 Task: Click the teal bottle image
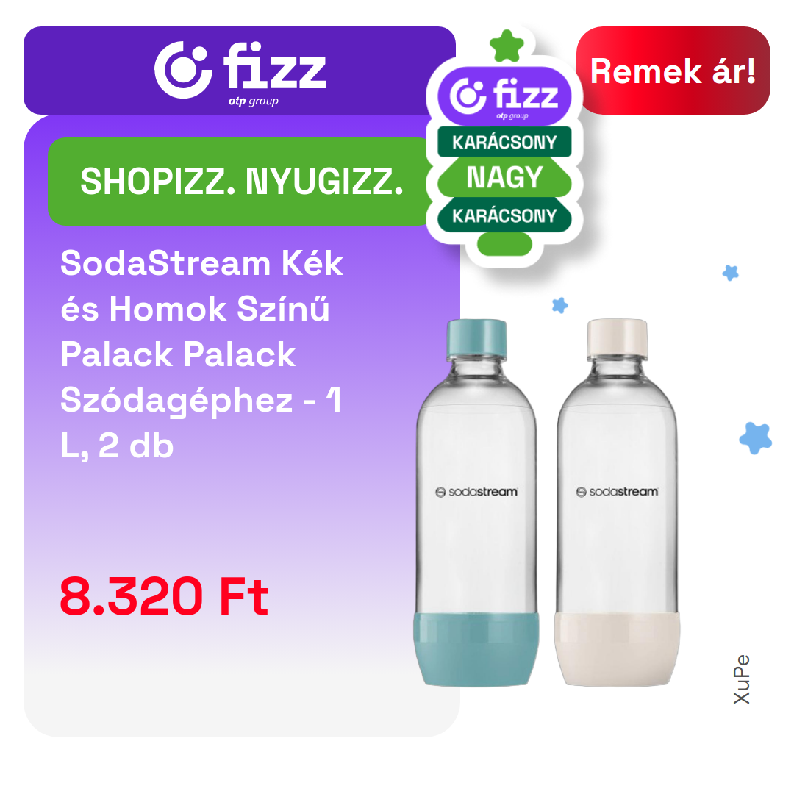pos(476,502)
